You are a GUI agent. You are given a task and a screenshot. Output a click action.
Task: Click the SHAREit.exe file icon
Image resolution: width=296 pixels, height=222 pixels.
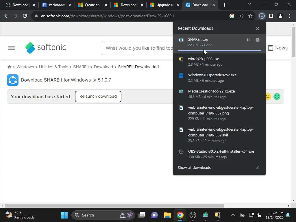[181, 40]
